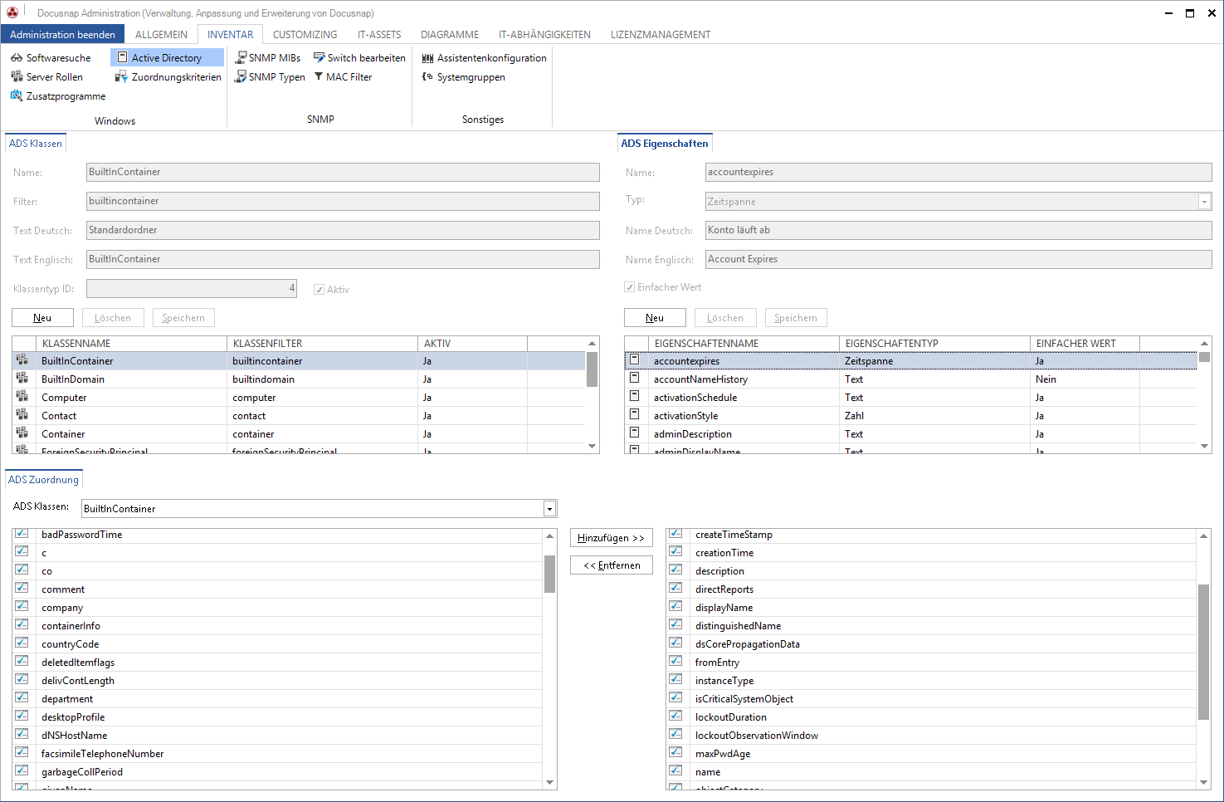Open MAC Filter settings
The image size is (1224, 802).
343,77
